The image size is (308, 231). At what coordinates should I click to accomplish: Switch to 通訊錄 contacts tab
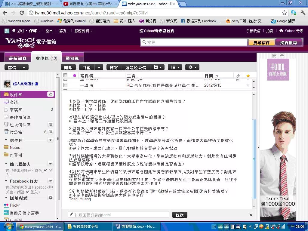pyautogui.click(x=72, y=58)
